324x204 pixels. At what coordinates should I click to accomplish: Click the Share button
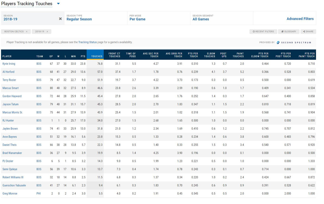tap(308, 32)
